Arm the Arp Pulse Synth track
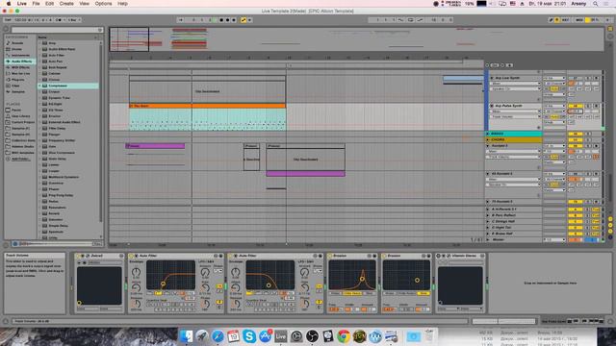The width and height of the screenshot is (616, 346). pos(596,106)
